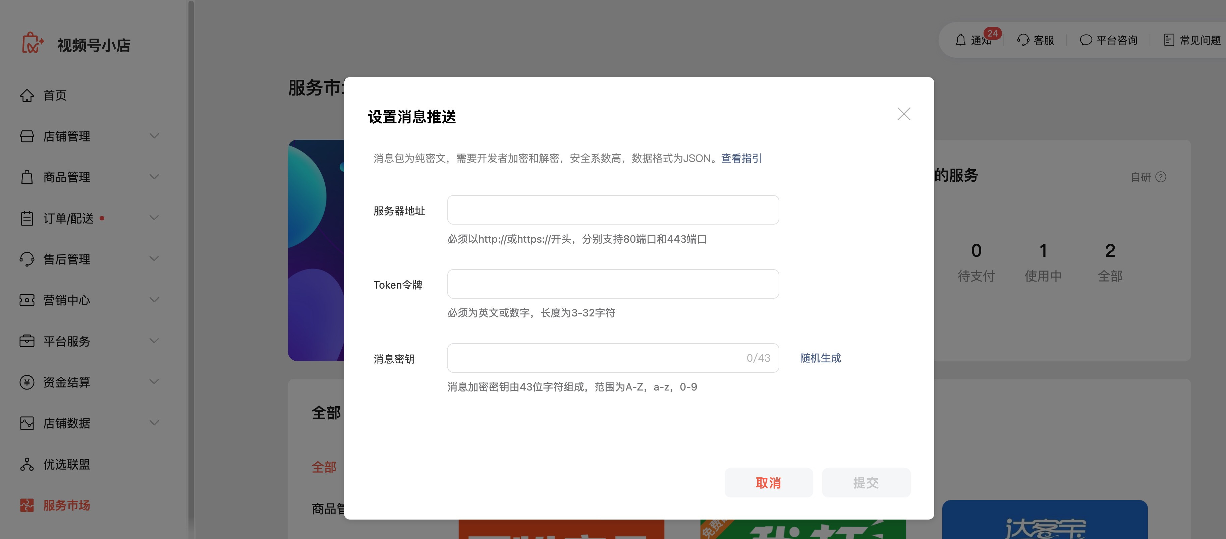This screenshot has height=539, width=1226.
Task: Click the 服务市场 puzzle icon in sidebar
Action: pyautogui.click(x=26, y=505)
